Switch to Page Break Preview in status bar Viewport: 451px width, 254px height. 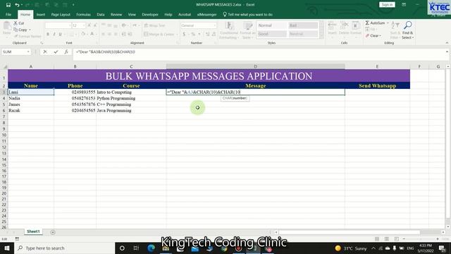pos(396,239)
